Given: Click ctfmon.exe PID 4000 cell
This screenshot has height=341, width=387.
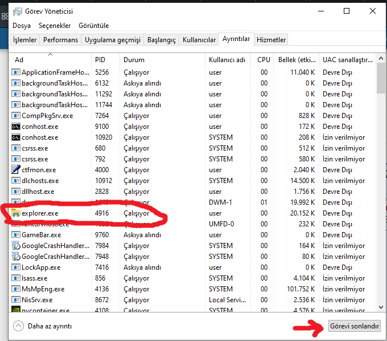Looking at the screenshot, I should (x=102, y=169).
